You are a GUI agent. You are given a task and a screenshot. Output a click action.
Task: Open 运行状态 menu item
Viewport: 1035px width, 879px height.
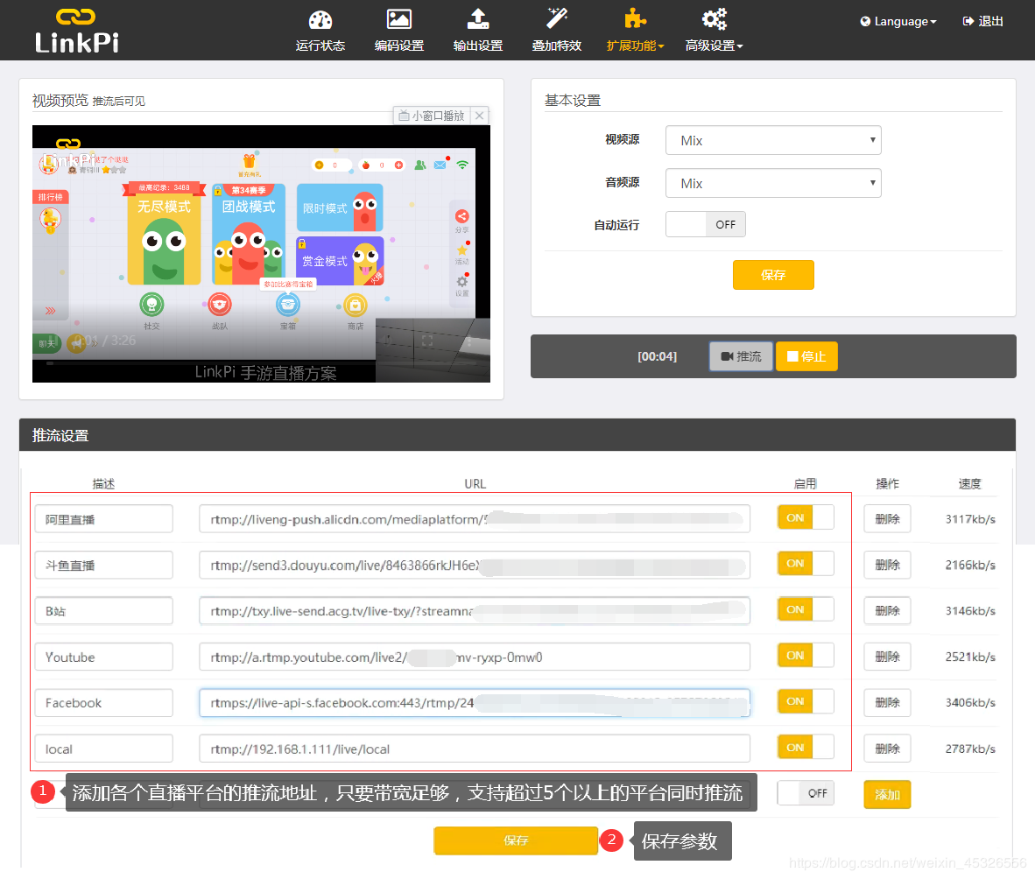point(320,46)
